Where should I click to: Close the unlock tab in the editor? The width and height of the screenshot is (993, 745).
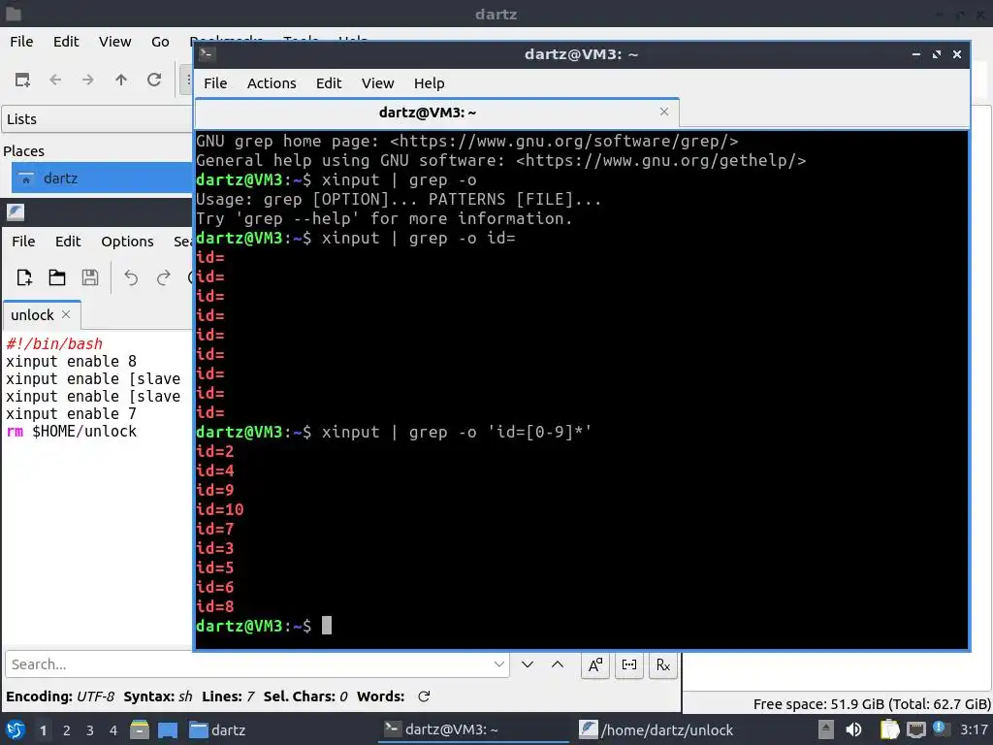pyautogui.click(x=66, y=314)
